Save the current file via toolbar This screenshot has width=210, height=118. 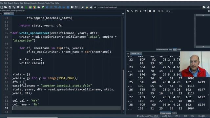pos(10,7)
